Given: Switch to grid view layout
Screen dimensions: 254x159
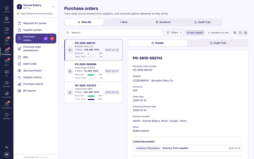Looking at the screenshot, I should coord(246,33).
